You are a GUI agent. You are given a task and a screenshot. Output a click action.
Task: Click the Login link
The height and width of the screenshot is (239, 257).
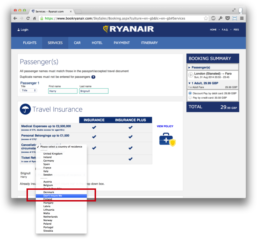tap(23, 30)
